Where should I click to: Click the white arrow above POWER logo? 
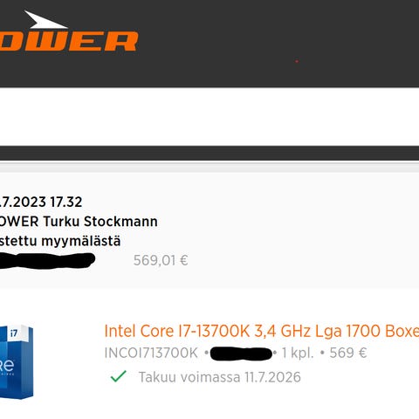(x=45, y=20)
